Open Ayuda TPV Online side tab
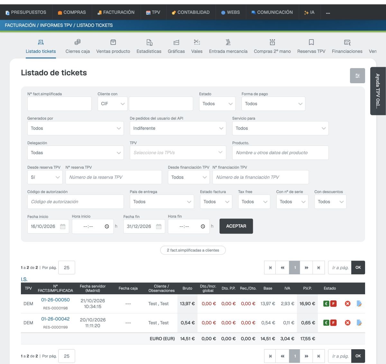This screenshot has width=386, height=364. click(x=378, y=91)
